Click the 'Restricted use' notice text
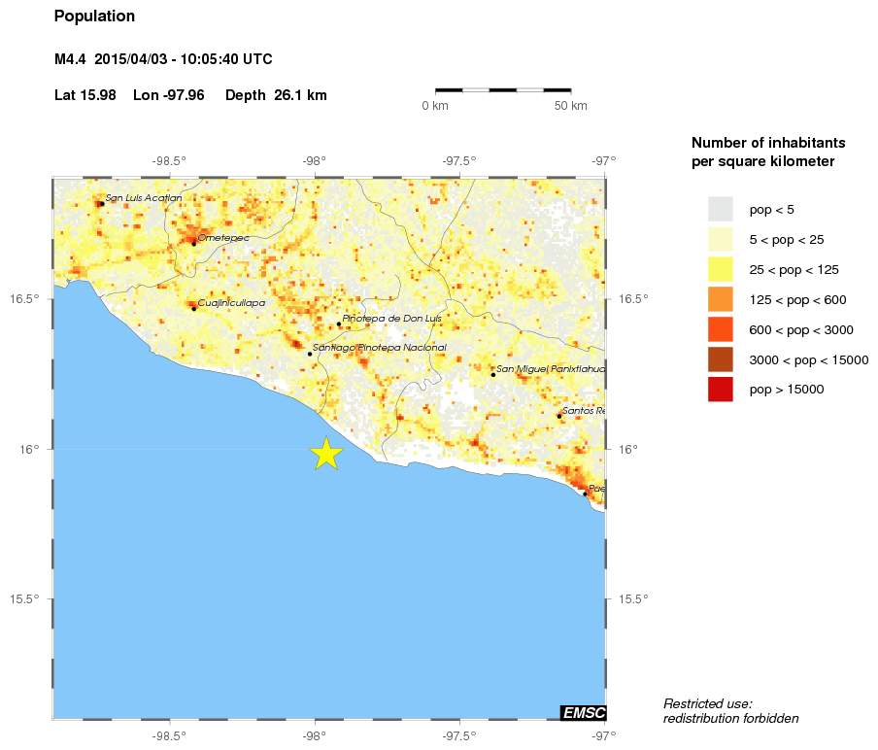The image size is (878, 750). [730, 710]
